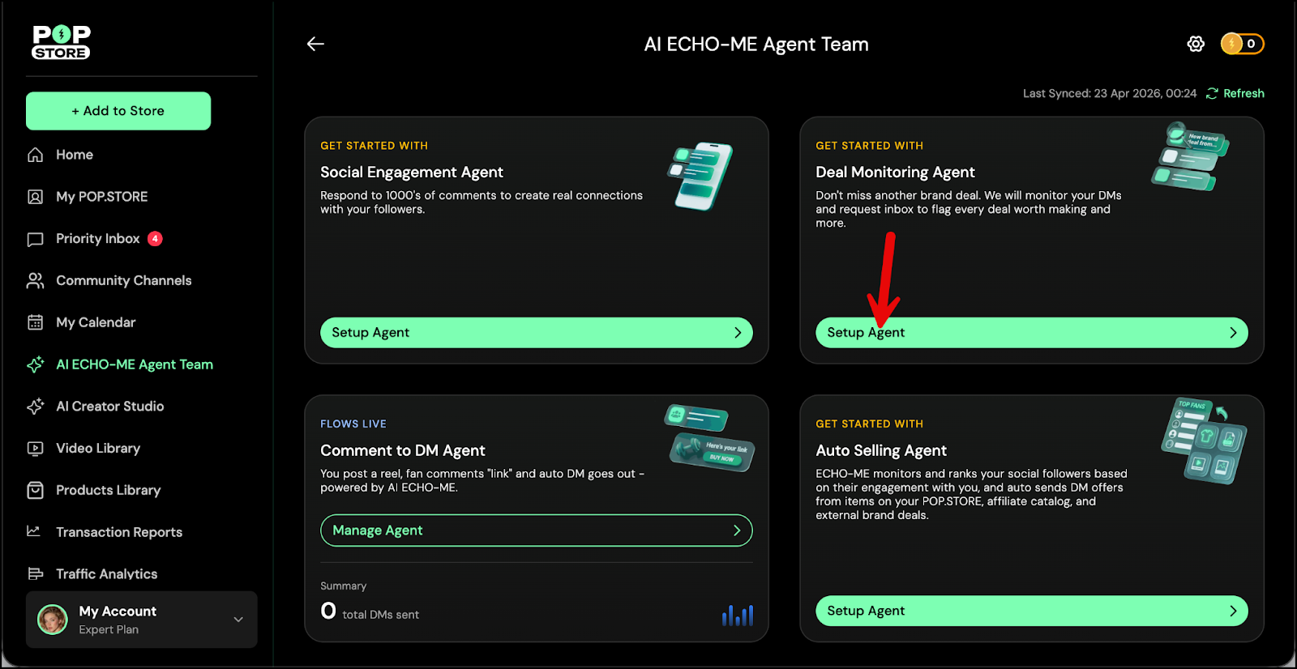The width and height of the screenshot is (1297, 669).
Task: Click the My Account profile avatar
Action: [53, 620]
